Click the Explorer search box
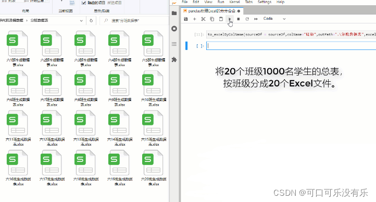376x202 pixels. click(134, 21)
